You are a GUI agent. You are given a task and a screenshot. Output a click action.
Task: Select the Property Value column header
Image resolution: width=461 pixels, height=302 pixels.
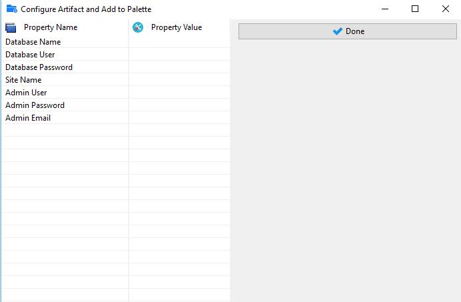(176, 27)
